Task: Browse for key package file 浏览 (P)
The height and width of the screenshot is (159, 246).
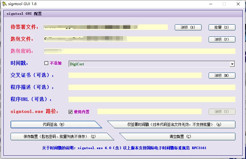Action: coord(222,39)
